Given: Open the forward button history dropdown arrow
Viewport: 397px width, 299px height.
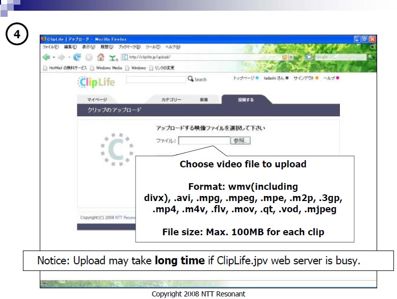Looking at the screenshot, I should click(x=69, y=58).
